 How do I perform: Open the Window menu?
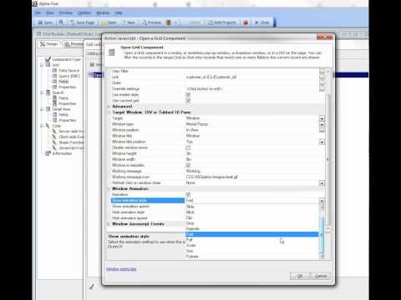tap(103, 12)
